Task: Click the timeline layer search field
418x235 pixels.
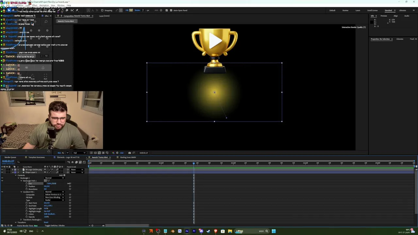Action: click(x=41, y=162)
